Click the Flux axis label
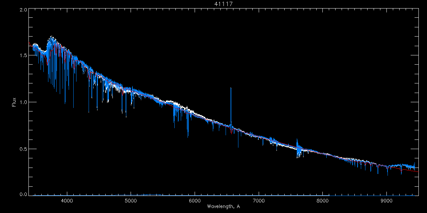The width and height of the screenshot is (427, 213). click(14, 102)
